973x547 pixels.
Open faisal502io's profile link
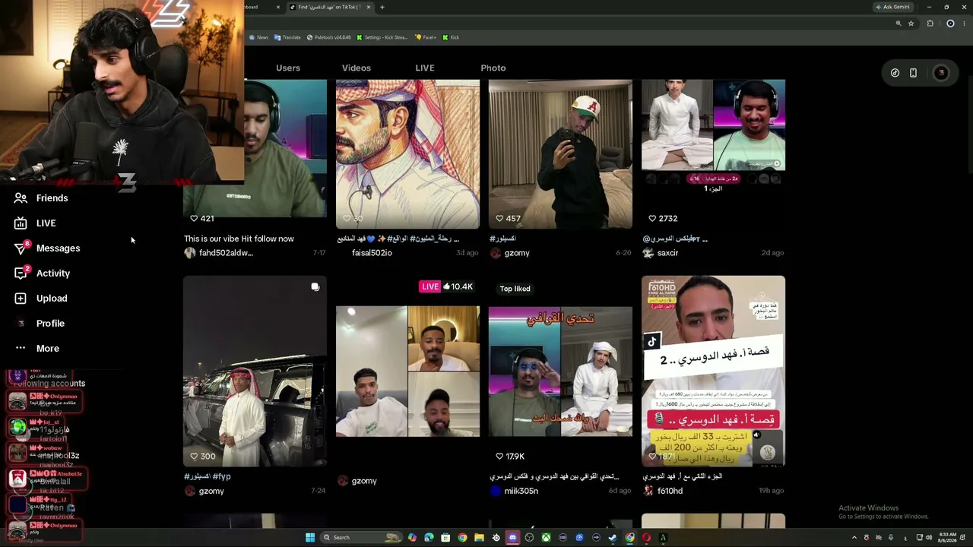point(372,253)
